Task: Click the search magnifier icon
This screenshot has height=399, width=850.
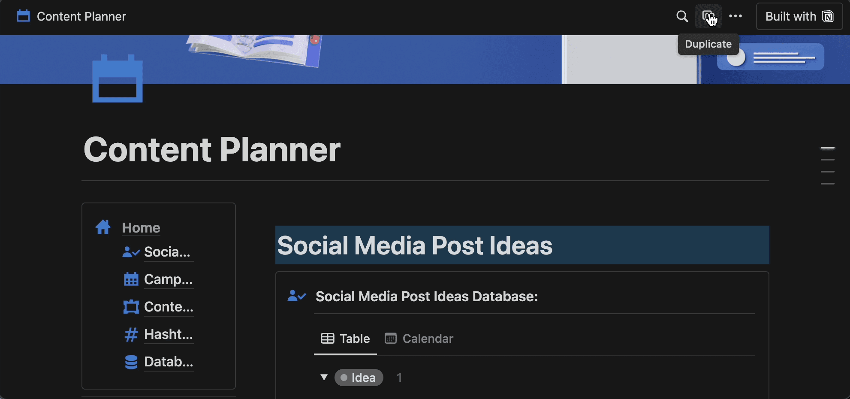Action: click(682, 16)
